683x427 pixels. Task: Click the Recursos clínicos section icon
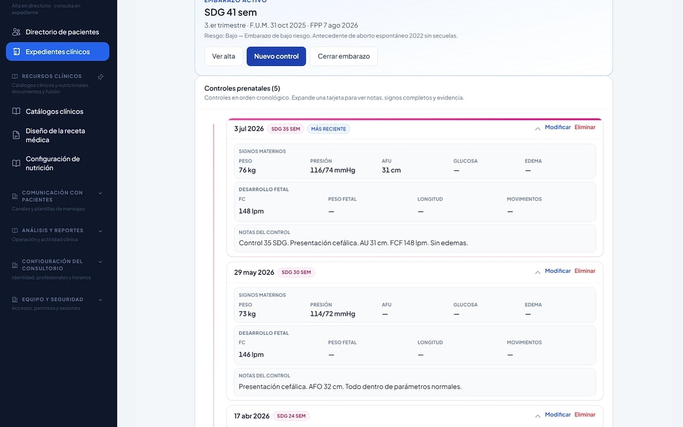coord(15,76)
